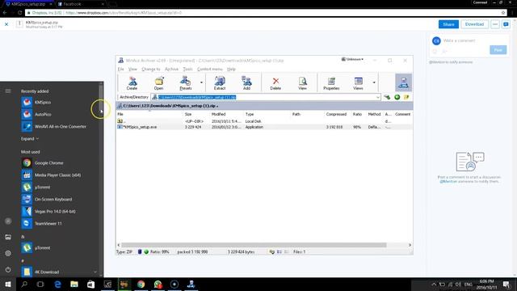Click the Dropbox more options button

[495, 24]
